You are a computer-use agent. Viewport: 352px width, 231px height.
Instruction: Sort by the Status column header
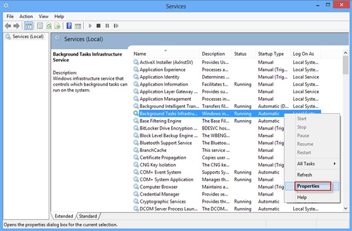point(243,54)
